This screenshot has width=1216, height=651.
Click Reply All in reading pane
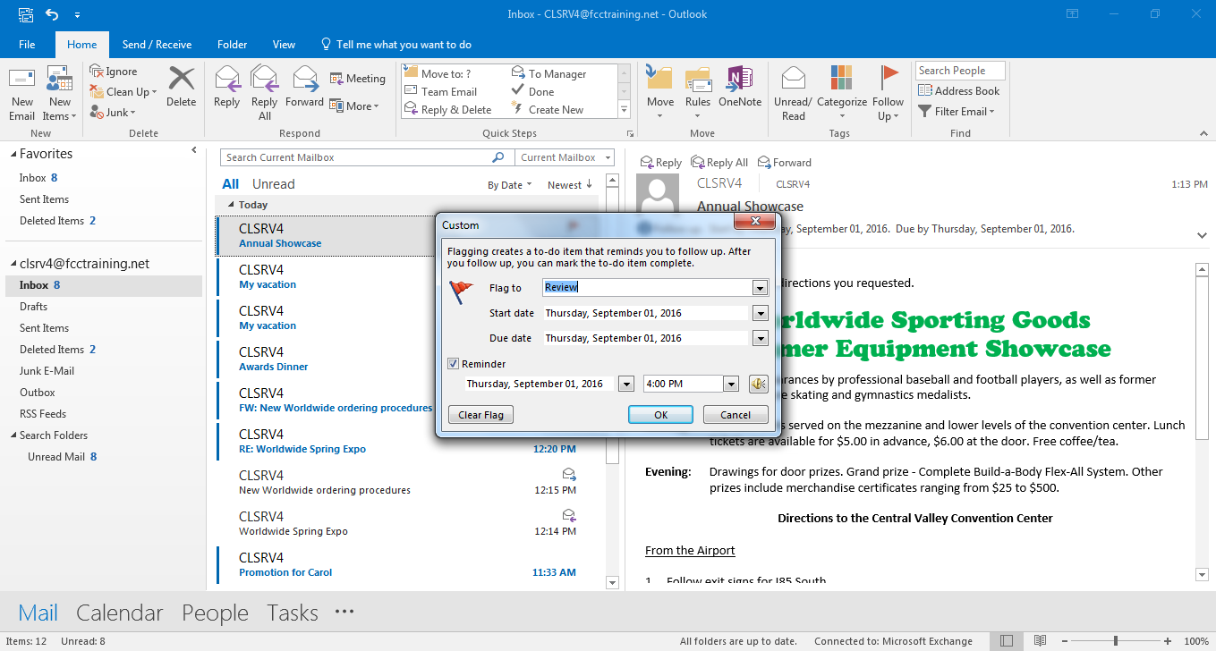point(719,163)
